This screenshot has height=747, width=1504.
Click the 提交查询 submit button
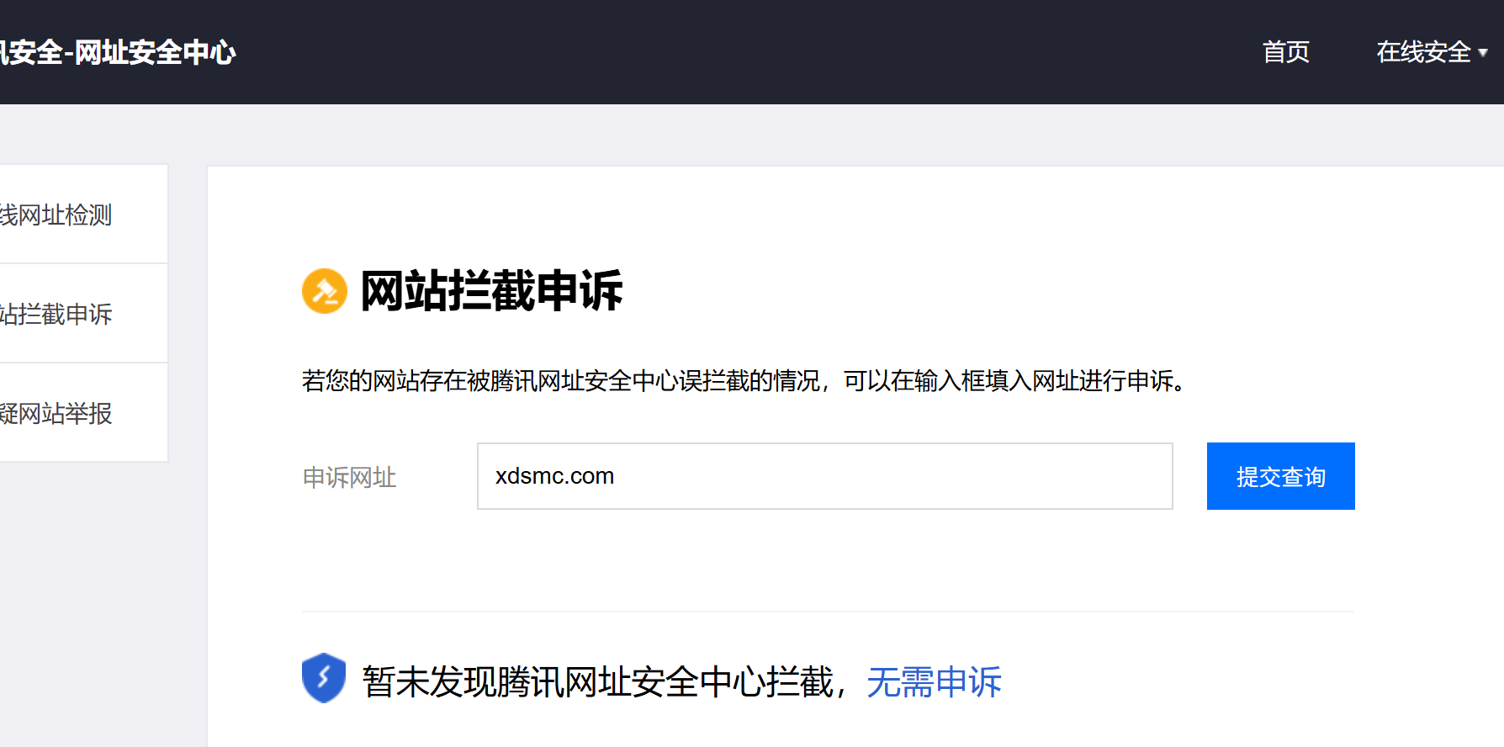pyautogui.click(x=1280, y=476)
